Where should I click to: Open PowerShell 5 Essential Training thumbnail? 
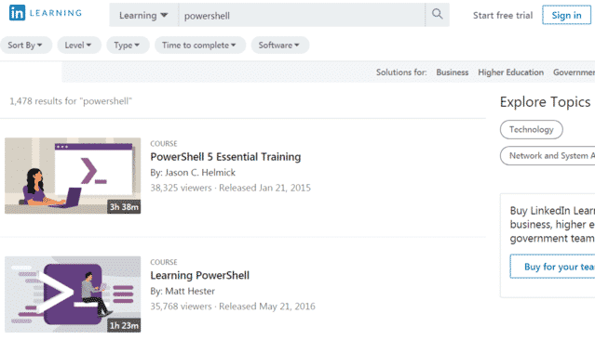[x=73, y=176]
